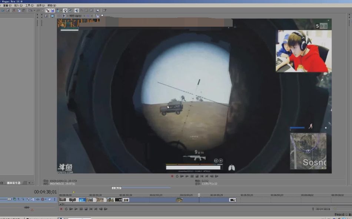Click Copy Snapshot to Clipboard icon
The width and height of the screenshot is (352, 219).
pyautogui.click(x=97, y=16)
